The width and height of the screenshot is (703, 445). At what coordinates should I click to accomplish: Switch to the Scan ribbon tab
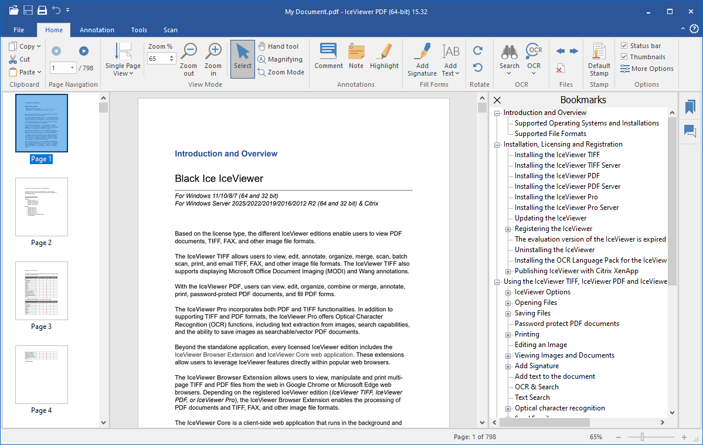[171, 30]
